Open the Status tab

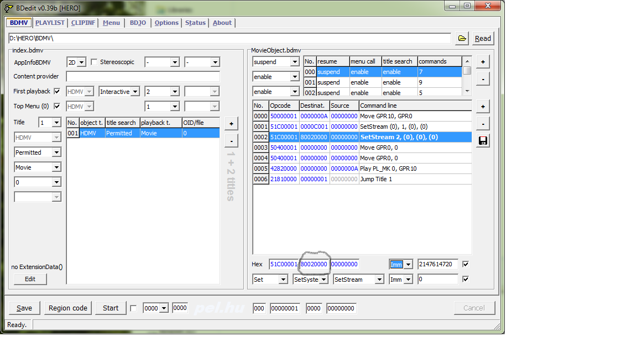coord(195,23)
